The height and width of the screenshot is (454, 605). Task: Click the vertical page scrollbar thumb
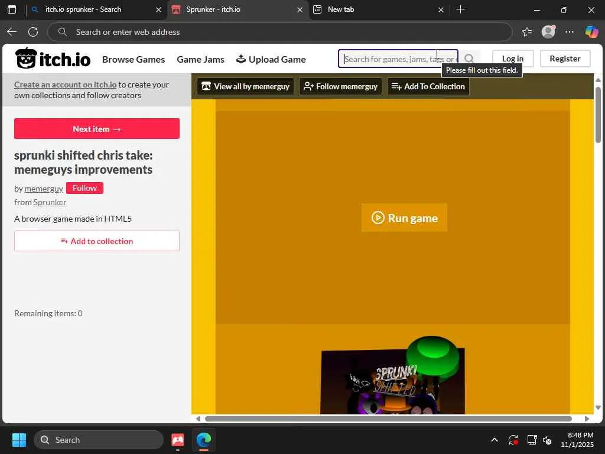click(x=598, y=115)
